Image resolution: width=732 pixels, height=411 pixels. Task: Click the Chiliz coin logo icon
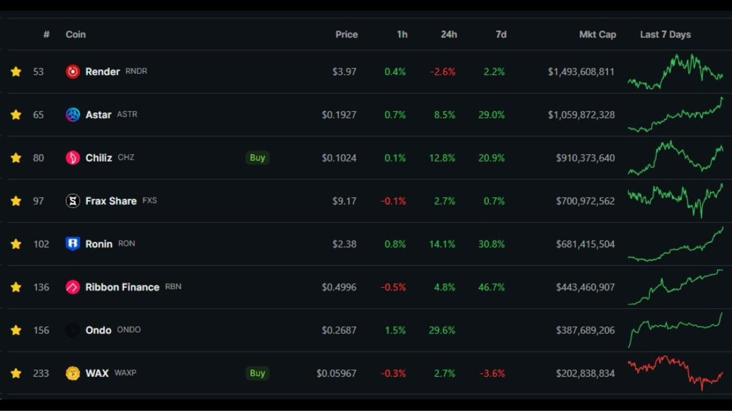(x=73, y=158)
